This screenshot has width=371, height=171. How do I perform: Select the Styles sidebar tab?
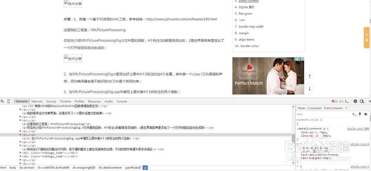point(301,108)
